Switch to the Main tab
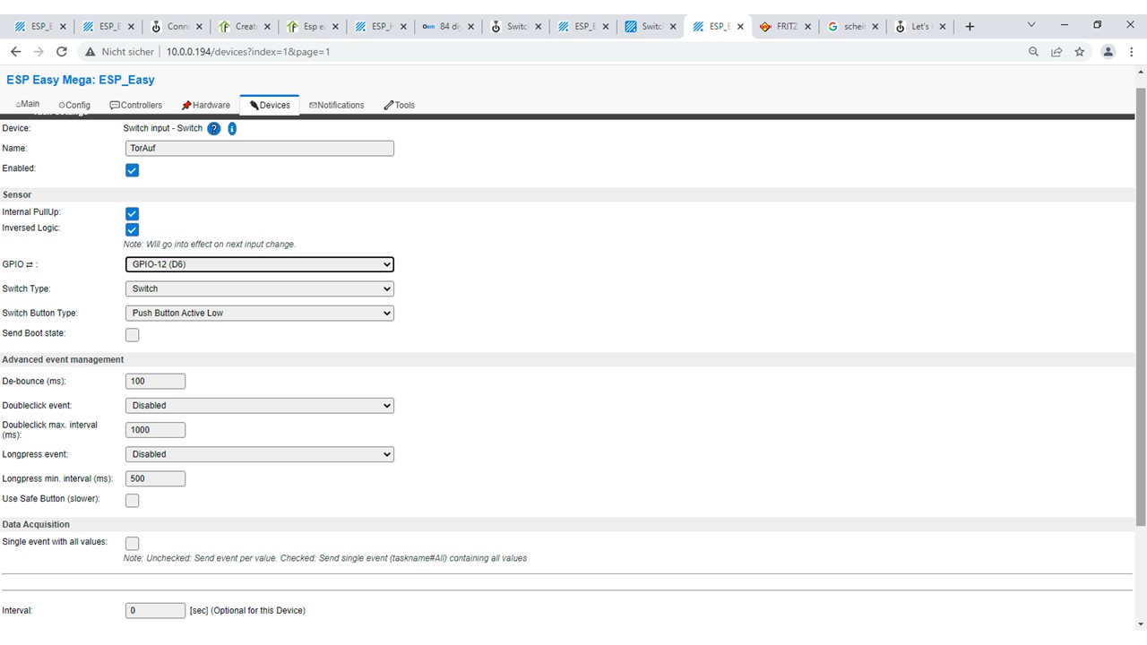 point(28,105)
